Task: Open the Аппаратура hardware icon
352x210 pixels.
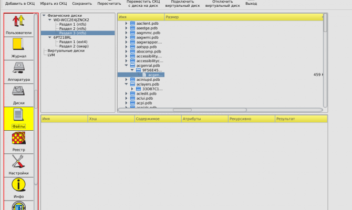Action: pyautogui.click(x=18, y=68)
